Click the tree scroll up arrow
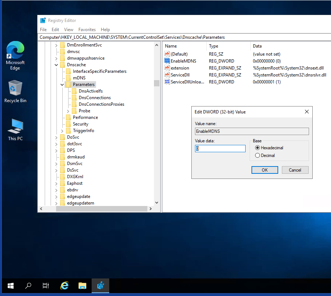The height and width of the screenshot is (296, 331). point(157,45)
